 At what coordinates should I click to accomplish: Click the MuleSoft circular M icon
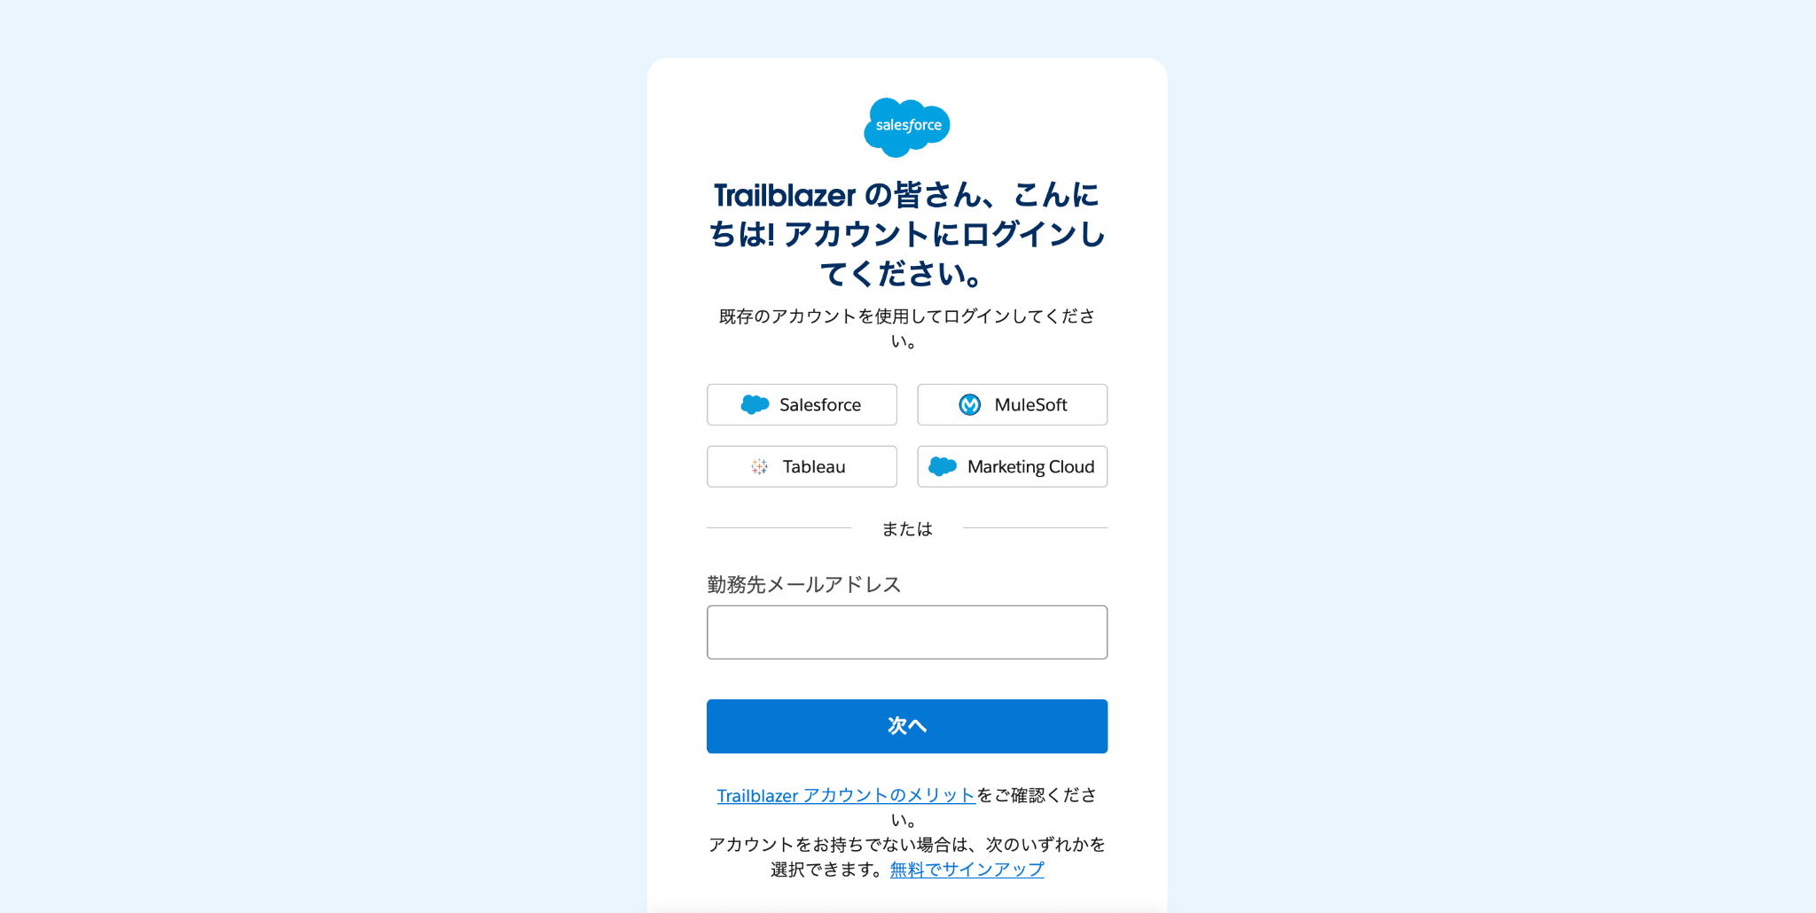[x=970, y=404]
